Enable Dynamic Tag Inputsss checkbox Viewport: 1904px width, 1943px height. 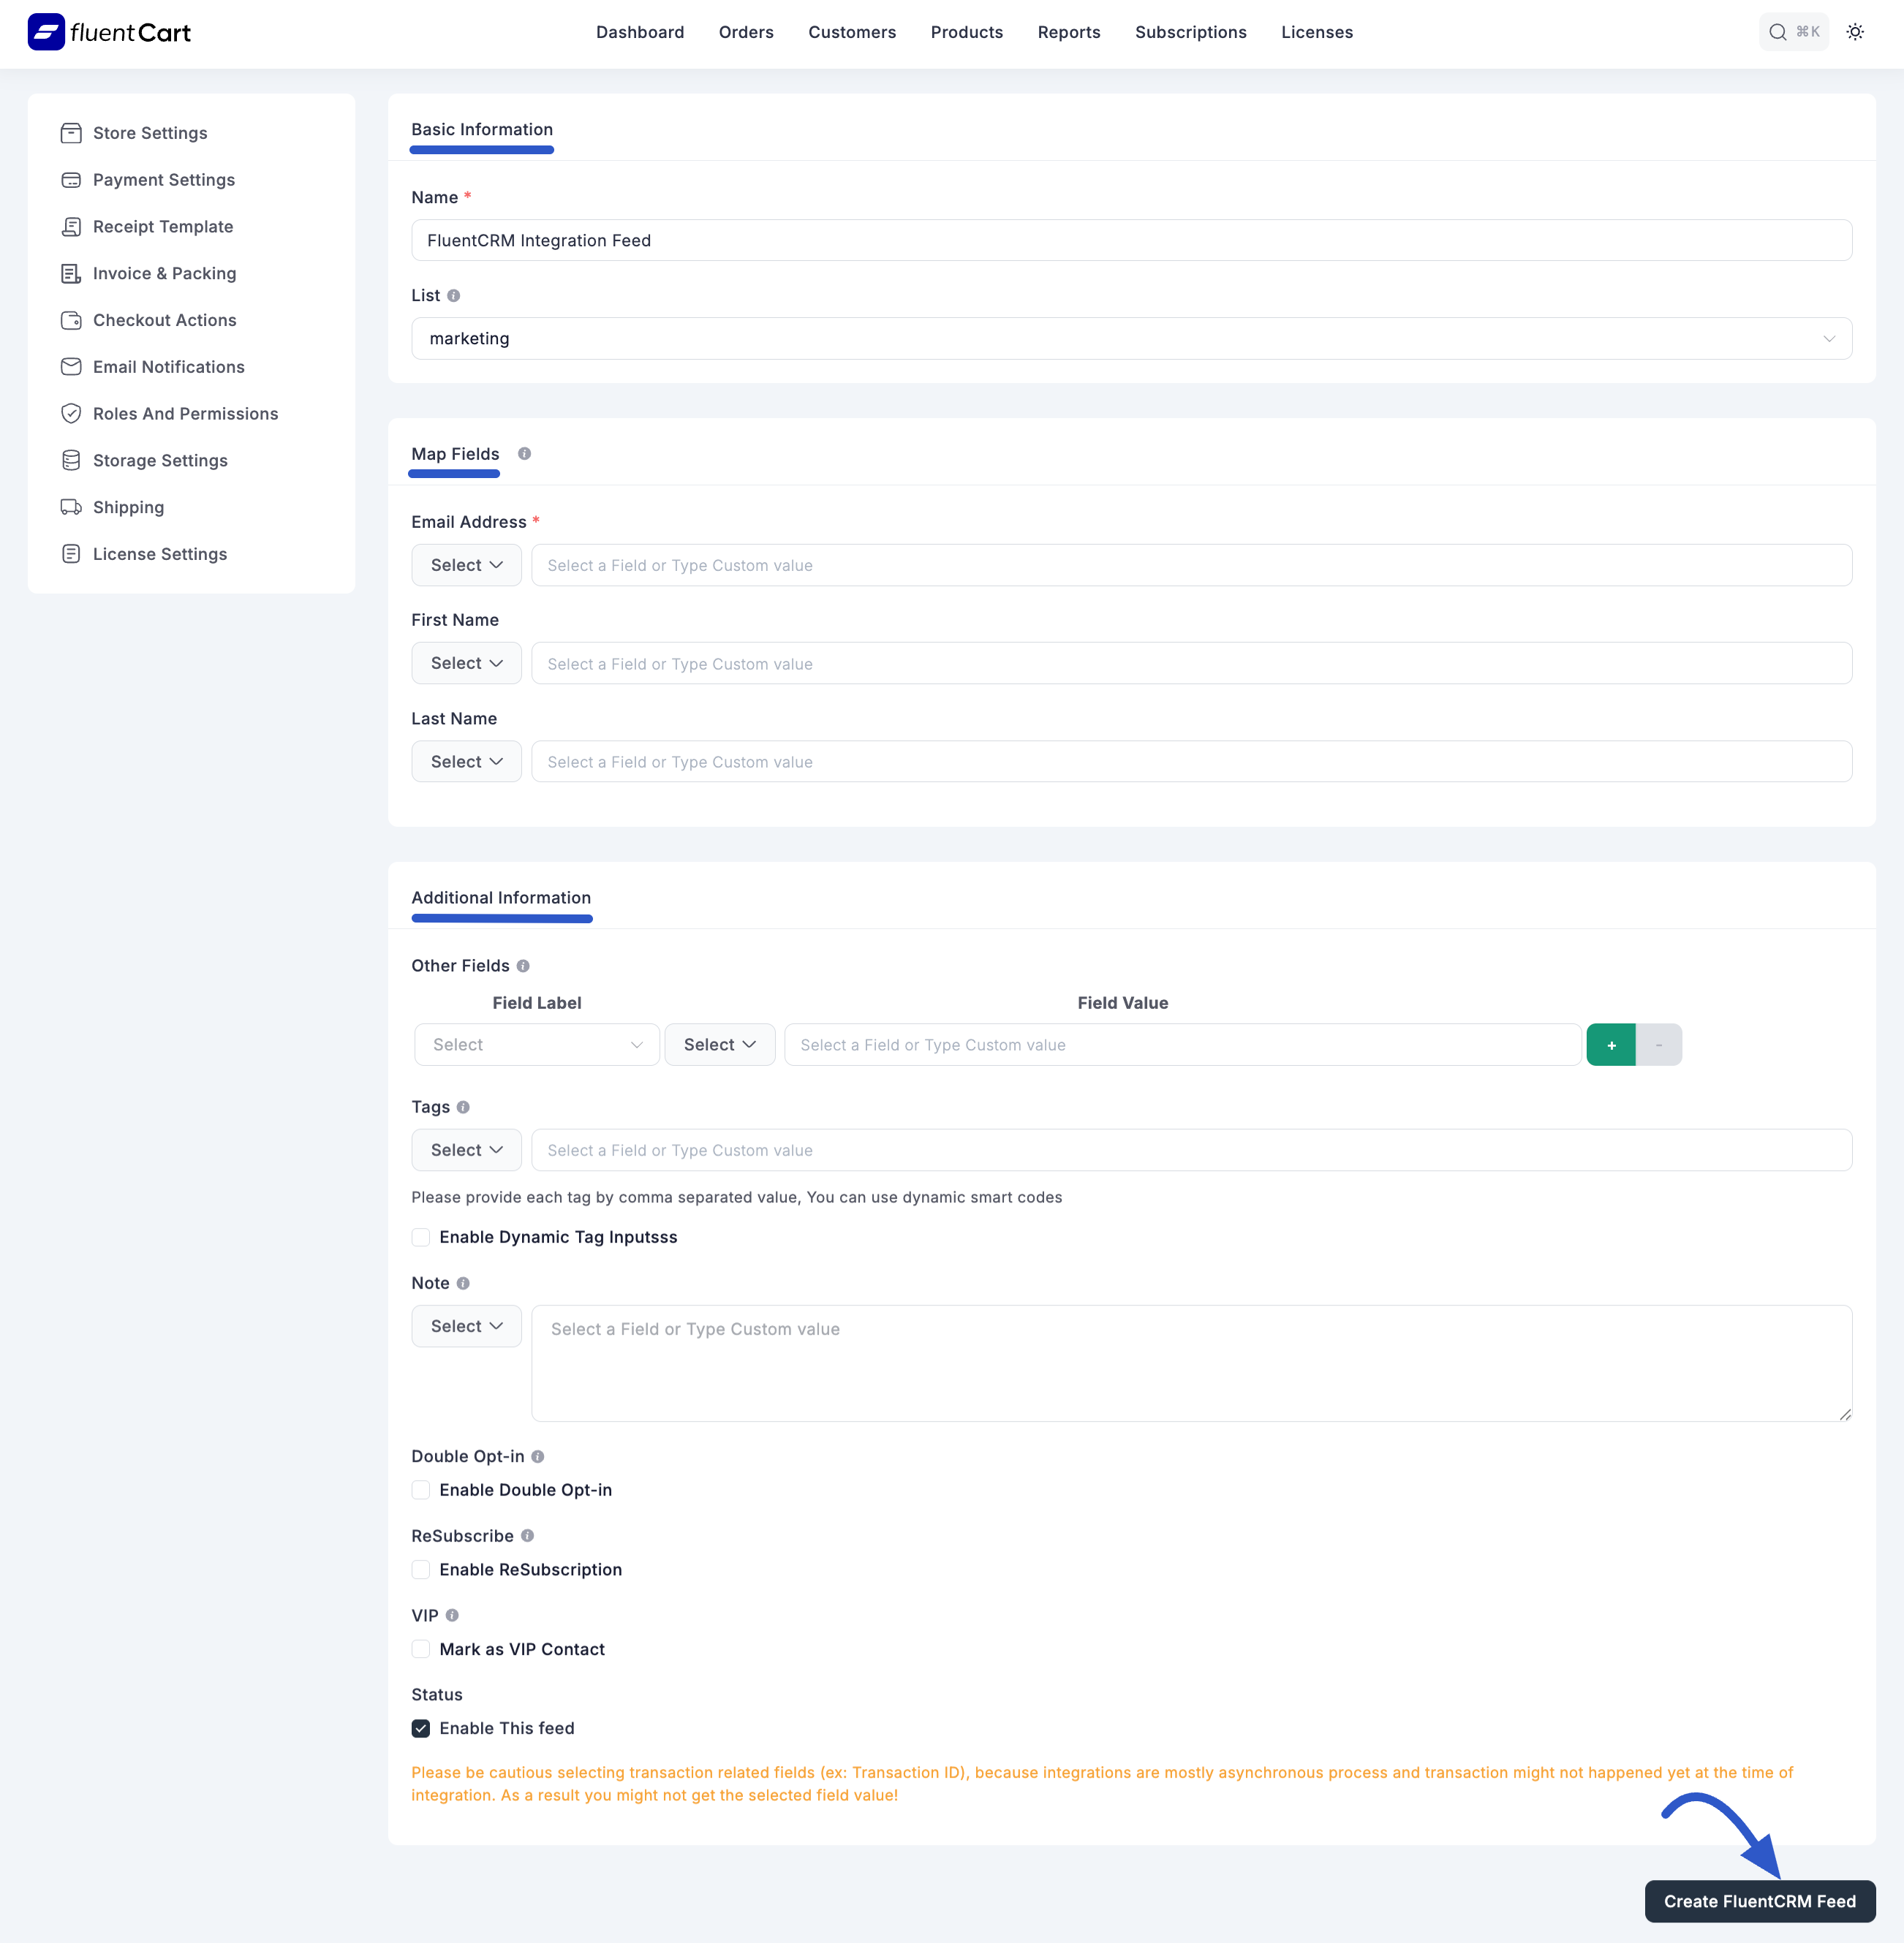click(x=421, y=1238)
